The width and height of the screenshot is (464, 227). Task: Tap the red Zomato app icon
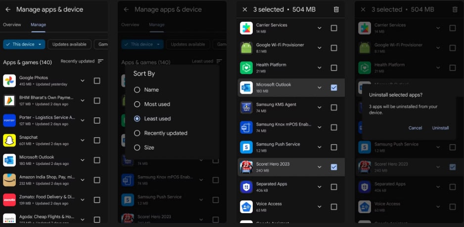pos(9,199)
